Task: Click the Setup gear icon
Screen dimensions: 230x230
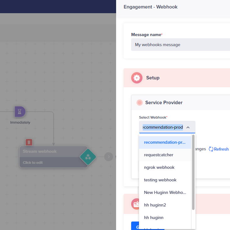Action: tap(136, 78)
